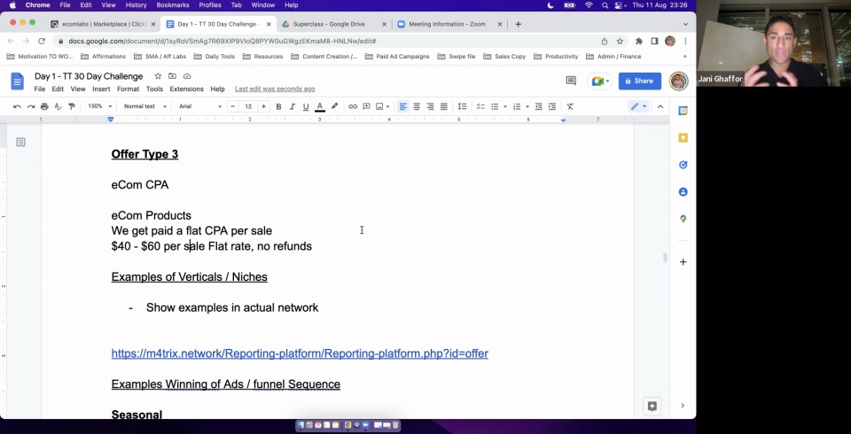The image size is (851, 434).
Task: Open Google Tasks side panel
Action: tap(683, 165)
